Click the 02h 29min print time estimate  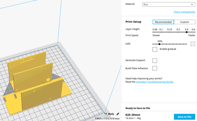[133, 115]
